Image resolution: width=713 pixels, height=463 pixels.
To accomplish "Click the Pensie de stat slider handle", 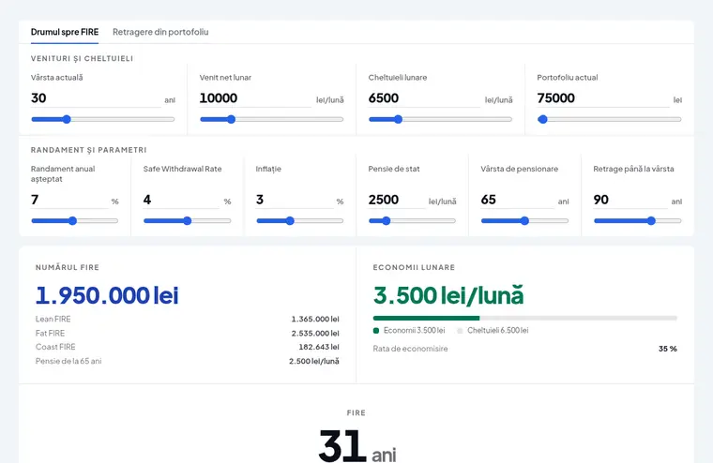I will click(x=387, y=221).
